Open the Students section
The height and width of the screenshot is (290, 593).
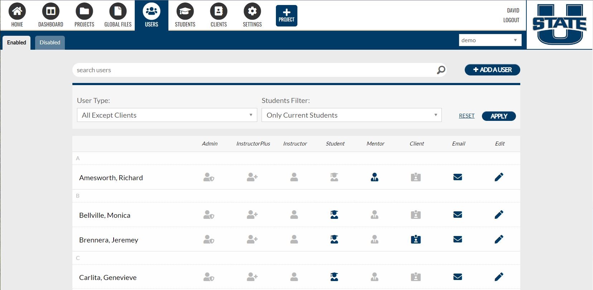pyautogui.click(x=185, y=15)
